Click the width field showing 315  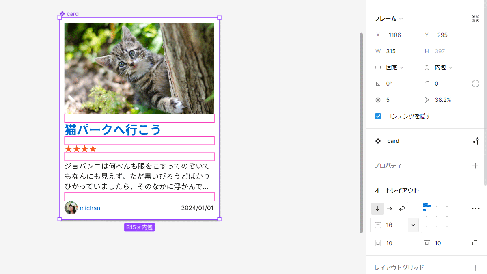(391, 51)
